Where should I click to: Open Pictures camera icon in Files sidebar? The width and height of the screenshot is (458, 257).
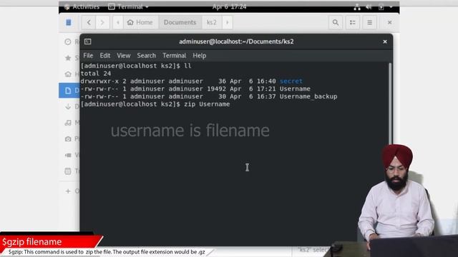click(x=68, y=139)
